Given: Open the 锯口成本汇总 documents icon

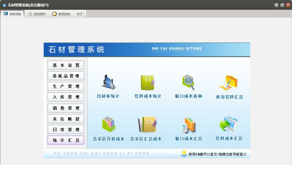Looking at the screenshot, I should pos(189,125).
